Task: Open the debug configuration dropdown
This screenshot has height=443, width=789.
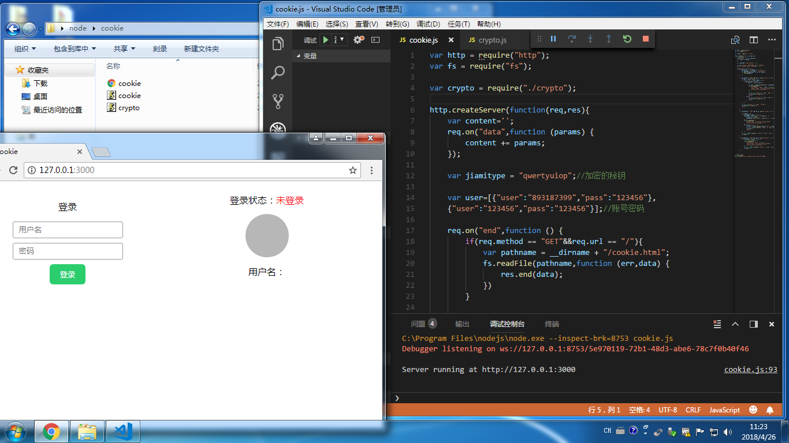Action: [340, 40]
